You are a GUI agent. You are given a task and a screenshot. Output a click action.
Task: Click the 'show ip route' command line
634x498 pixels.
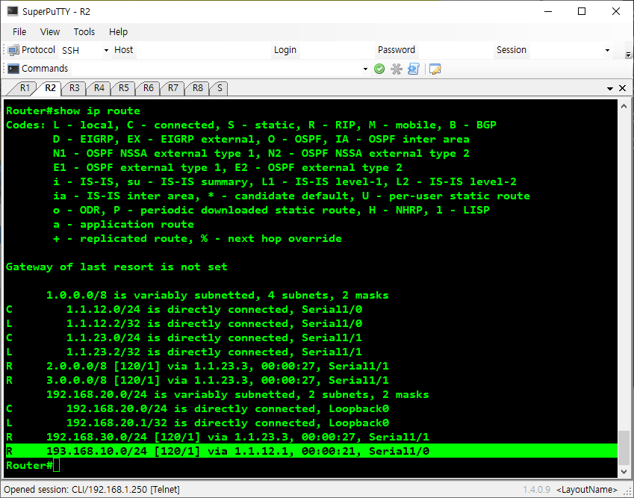73,111
